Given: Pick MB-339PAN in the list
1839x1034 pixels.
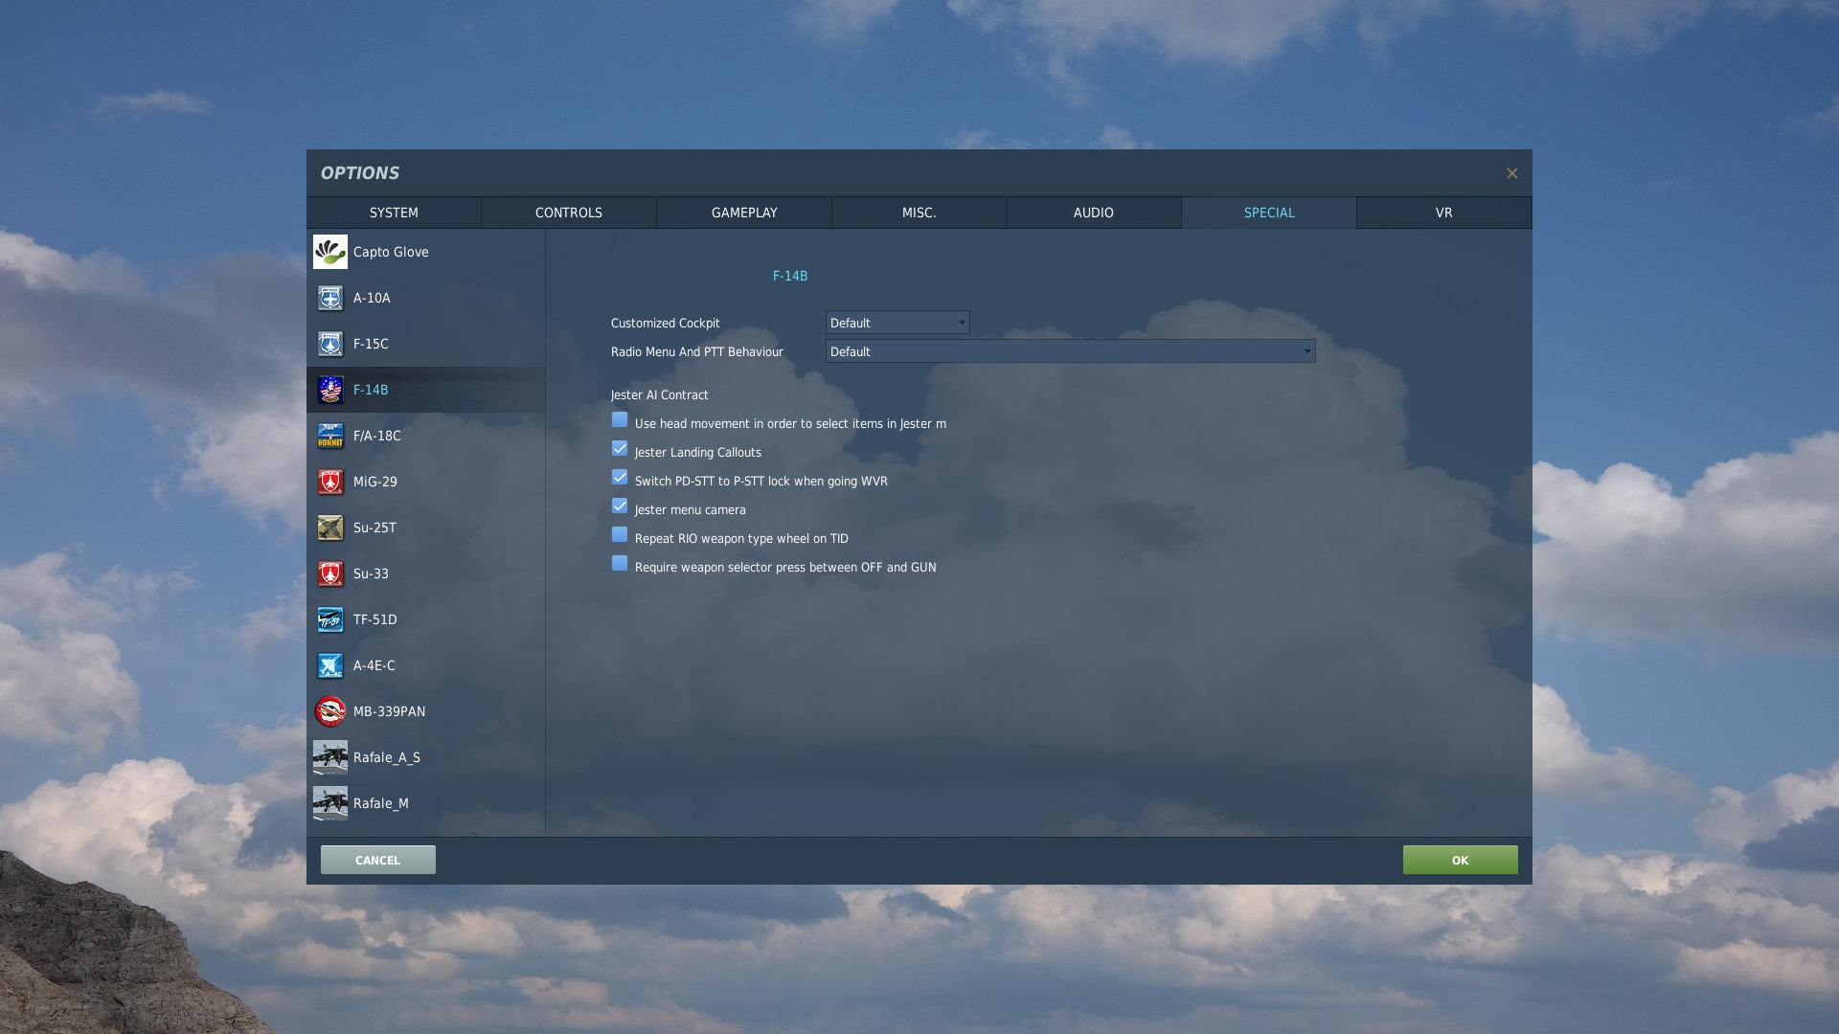Looking at the screenshot, I should point(425,711).
